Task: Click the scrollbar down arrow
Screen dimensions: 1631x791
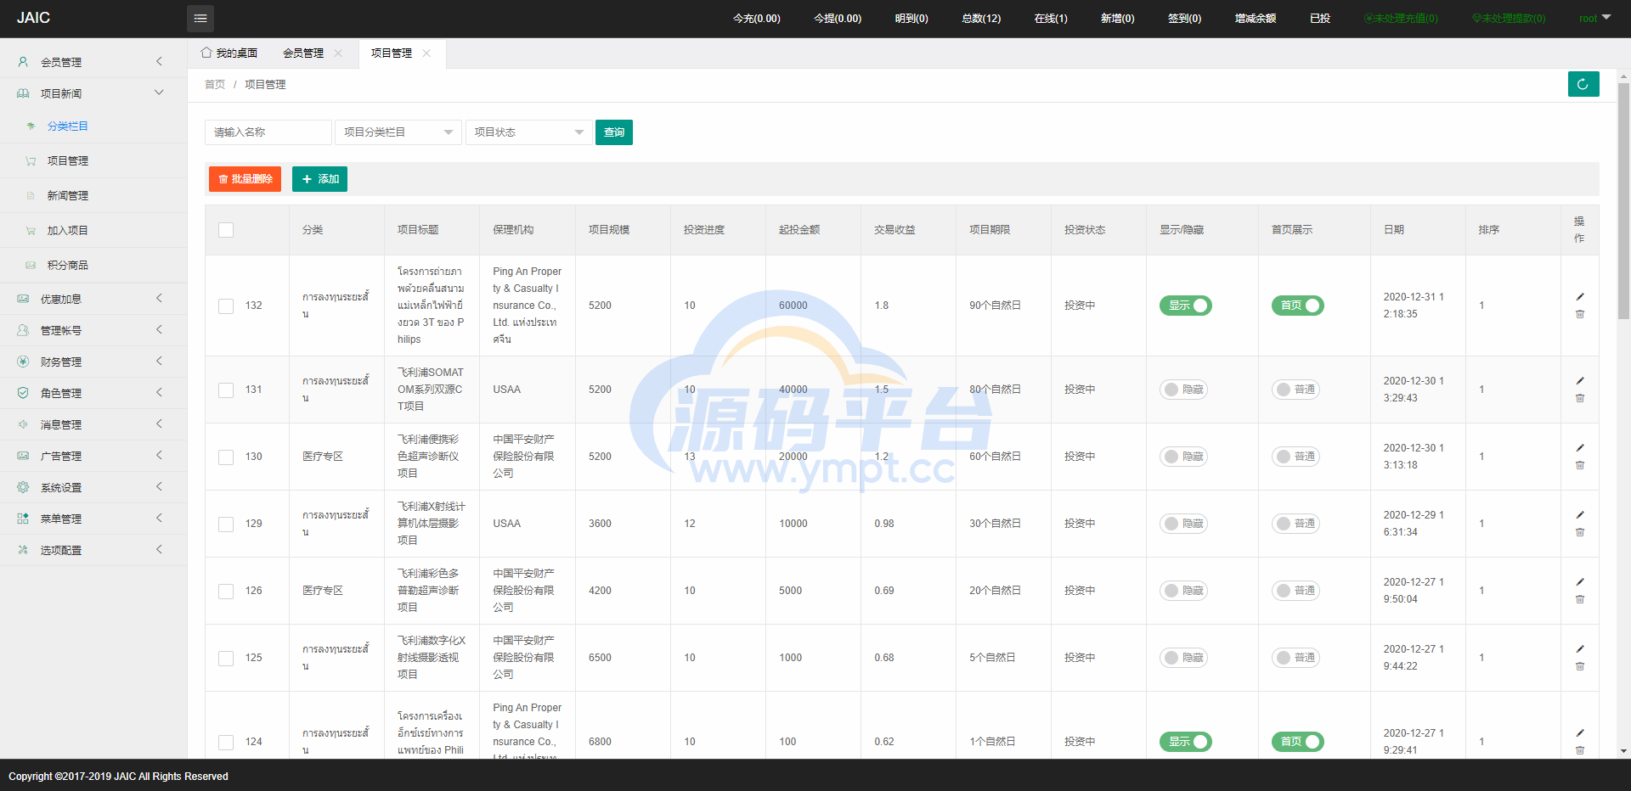Action: pos(1623,751)
